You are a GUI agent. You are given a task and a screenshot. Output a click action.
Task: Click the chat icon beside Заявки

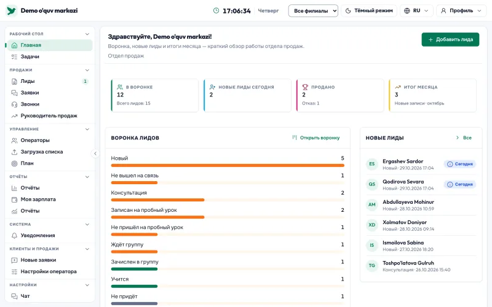pos(14,93)
